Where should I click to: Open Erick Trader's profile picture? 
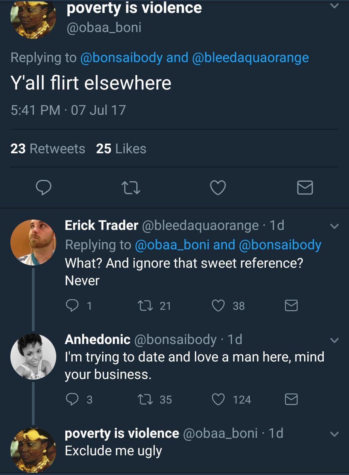click(x=33, y=241)
